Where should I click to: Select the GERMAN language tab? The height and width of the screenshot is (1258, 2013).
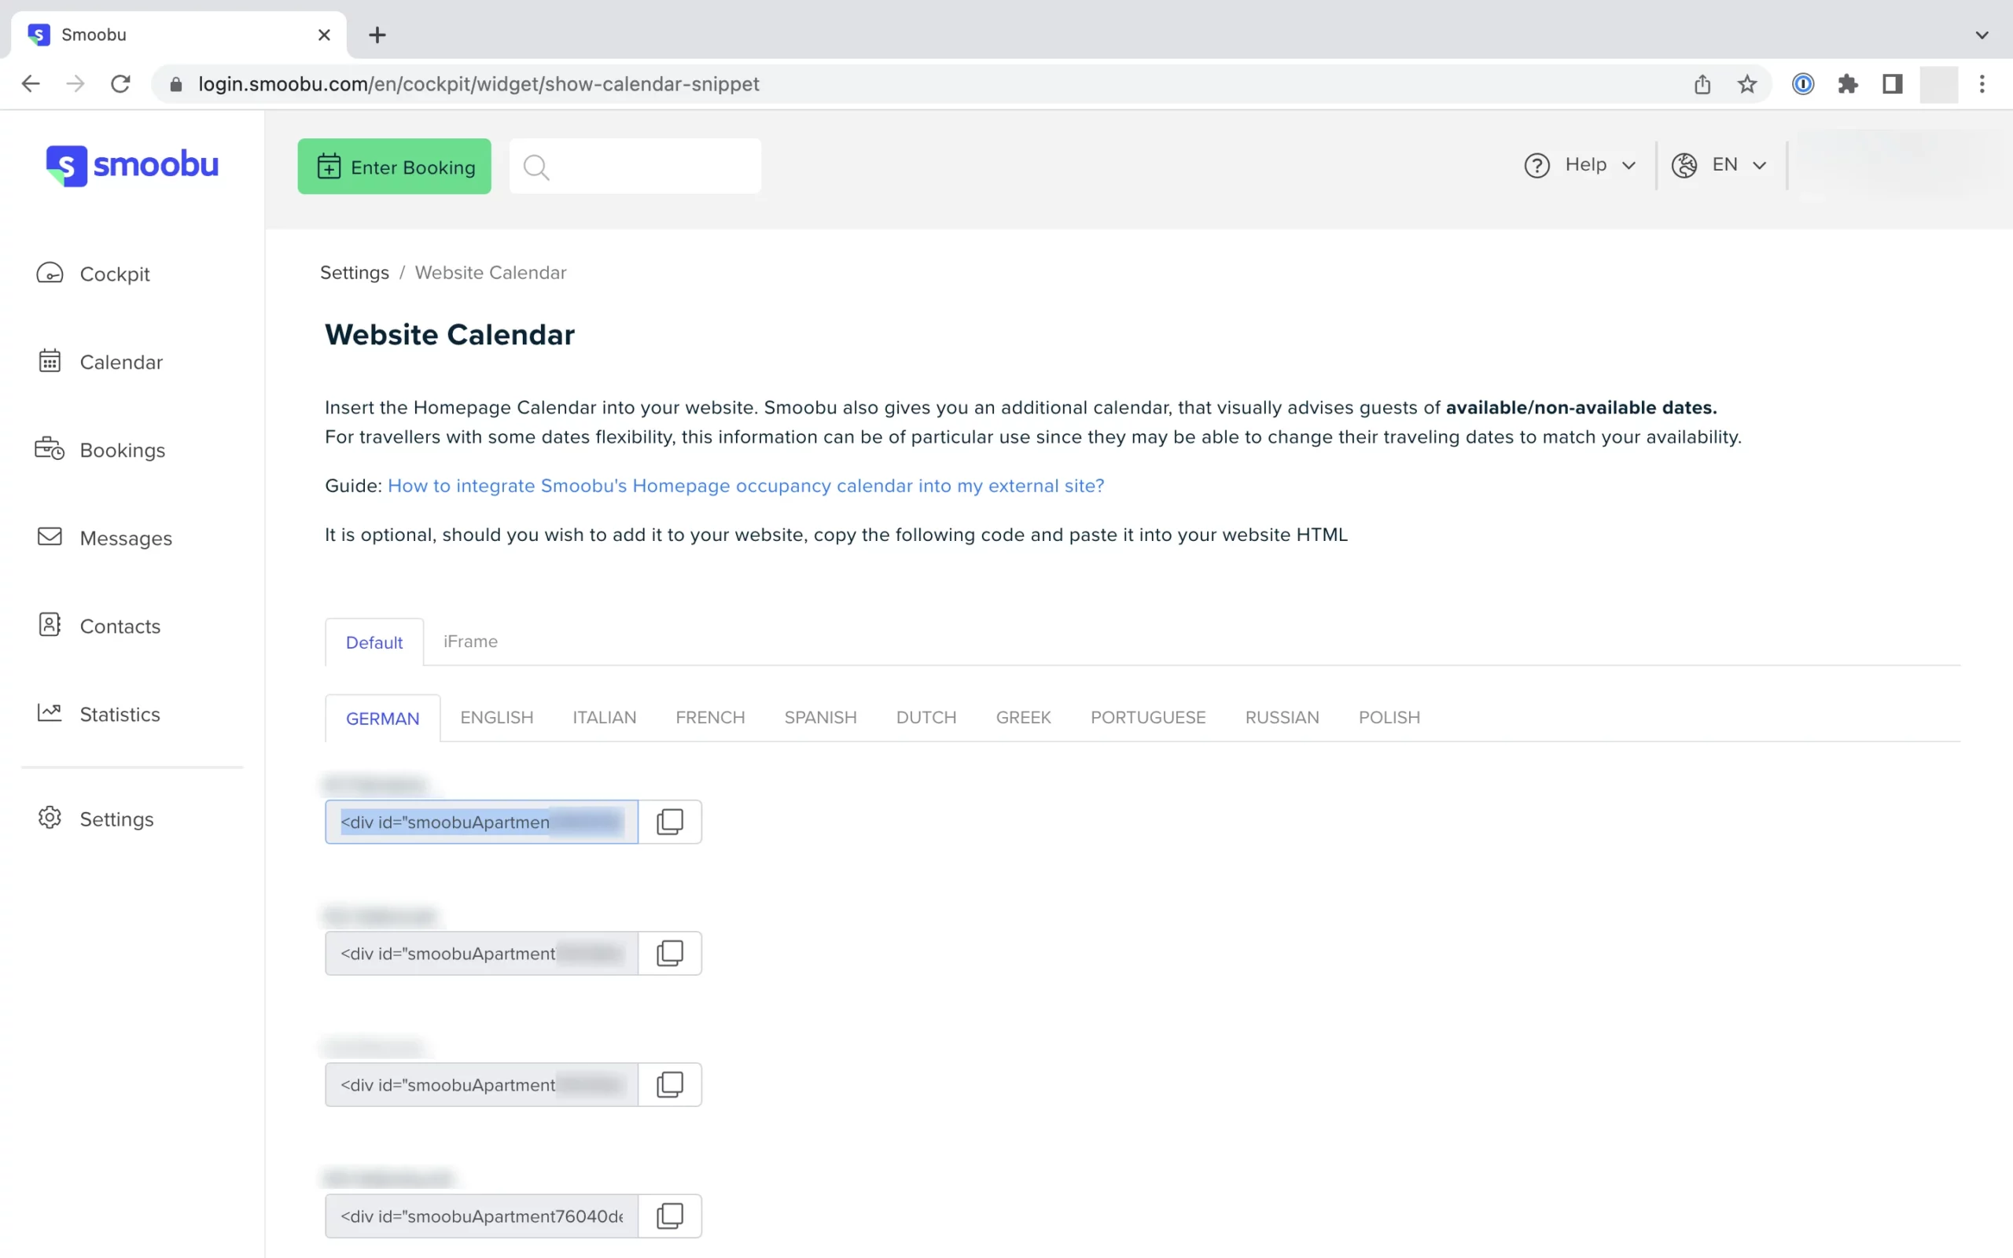[x=383, y=718]
